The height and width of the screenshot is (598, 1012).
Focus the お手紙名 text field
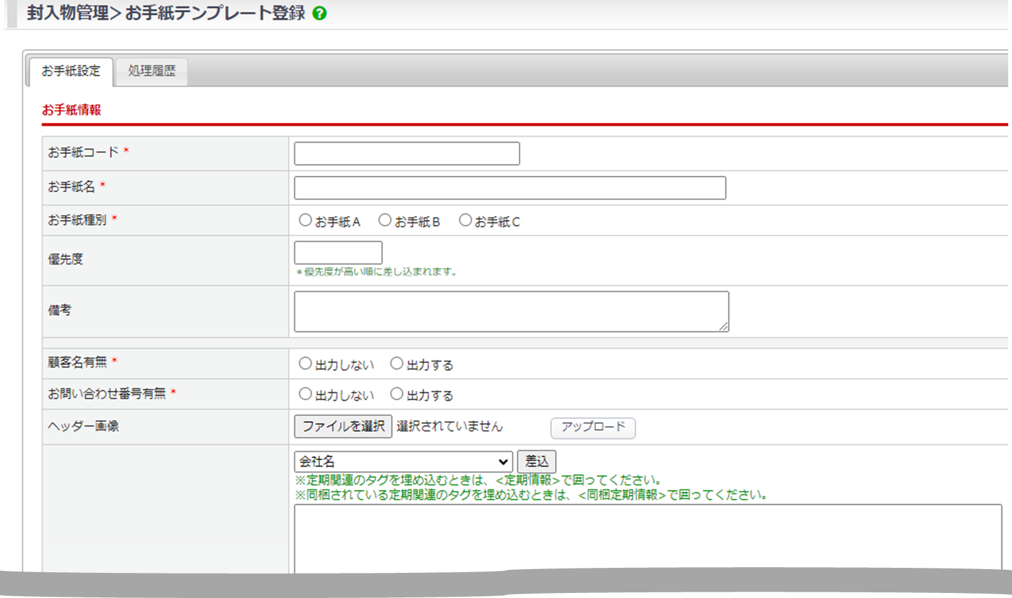(510, 188)
